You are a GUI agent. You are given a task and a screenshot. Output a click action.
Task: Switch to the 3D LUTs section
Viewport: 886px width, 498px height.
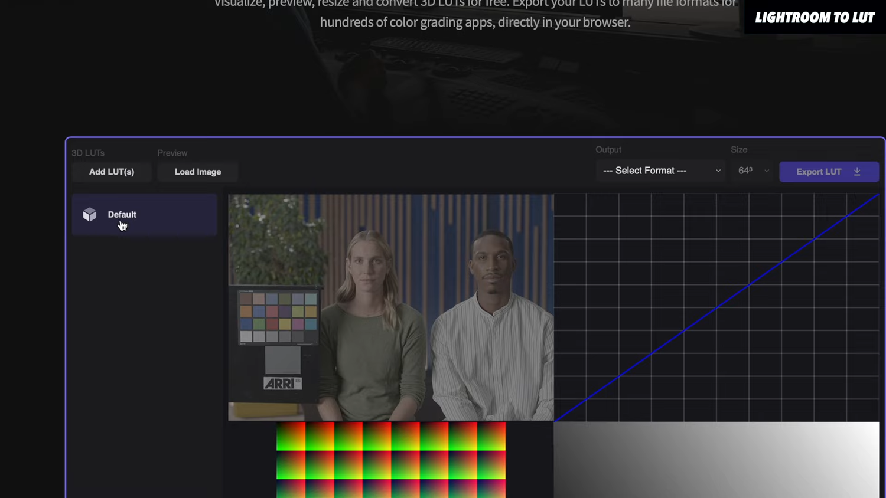click(x=87, y=153)
